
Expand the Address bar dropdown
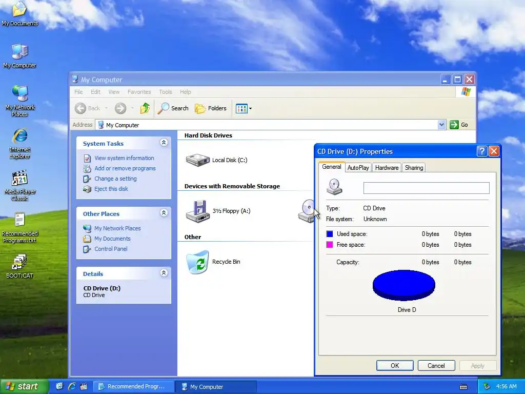(441, 125)
